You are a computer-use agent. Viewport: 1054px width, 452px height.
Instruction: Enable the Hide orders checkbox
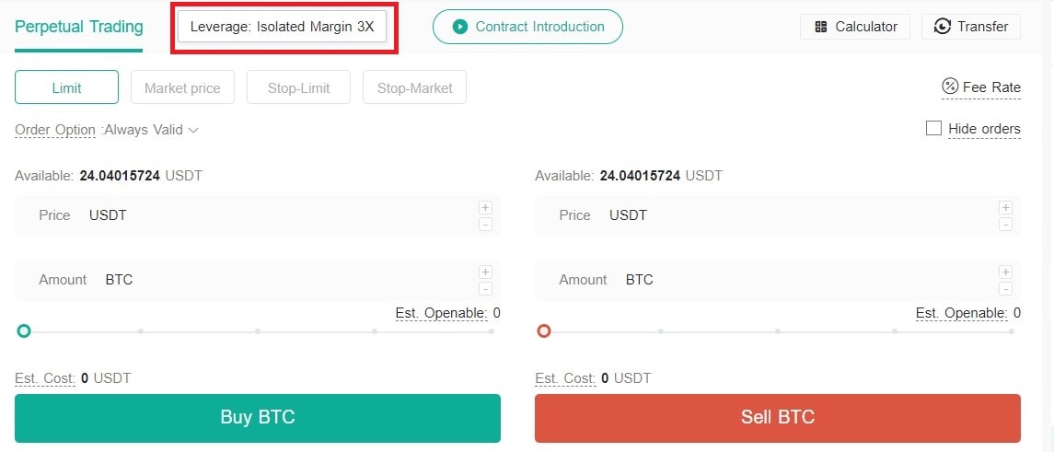point(933,128)
